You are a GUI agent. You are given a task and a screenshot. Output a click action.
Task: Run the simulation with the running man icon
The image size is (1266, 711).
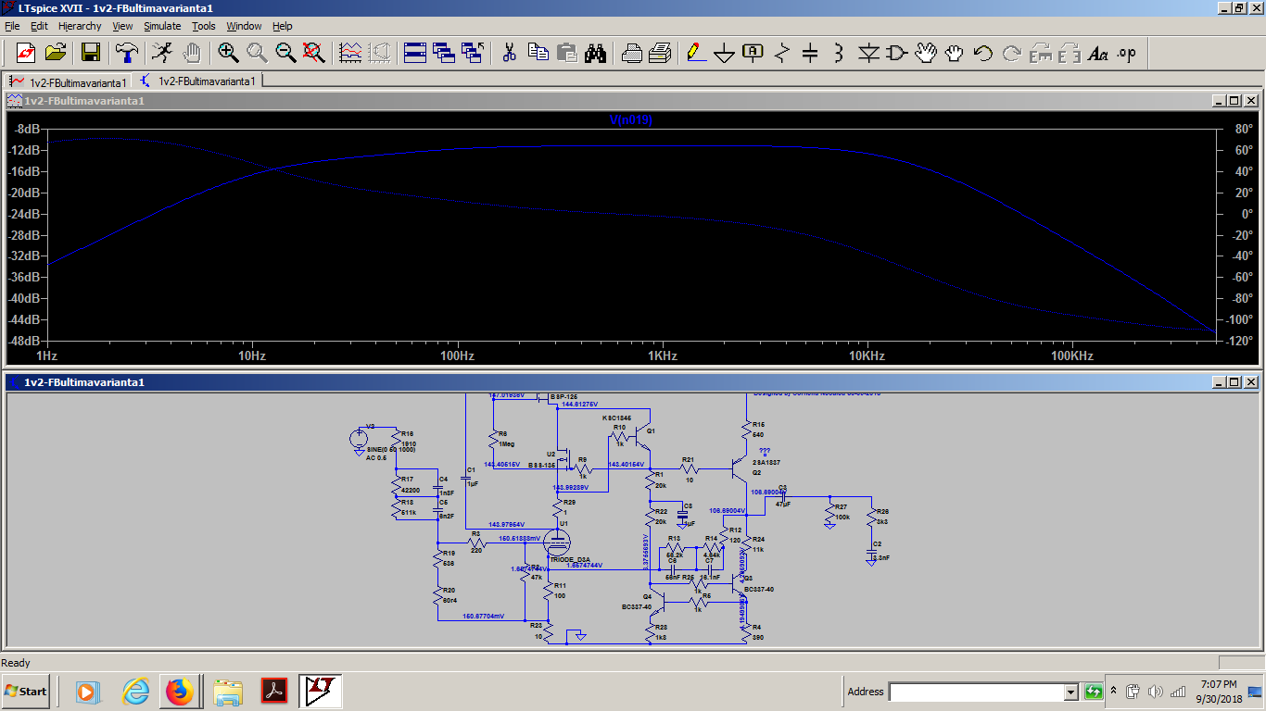coord(162,53)
